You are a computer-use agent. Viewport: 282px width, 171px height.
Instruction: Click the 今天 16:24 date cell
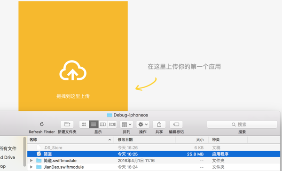127,167
